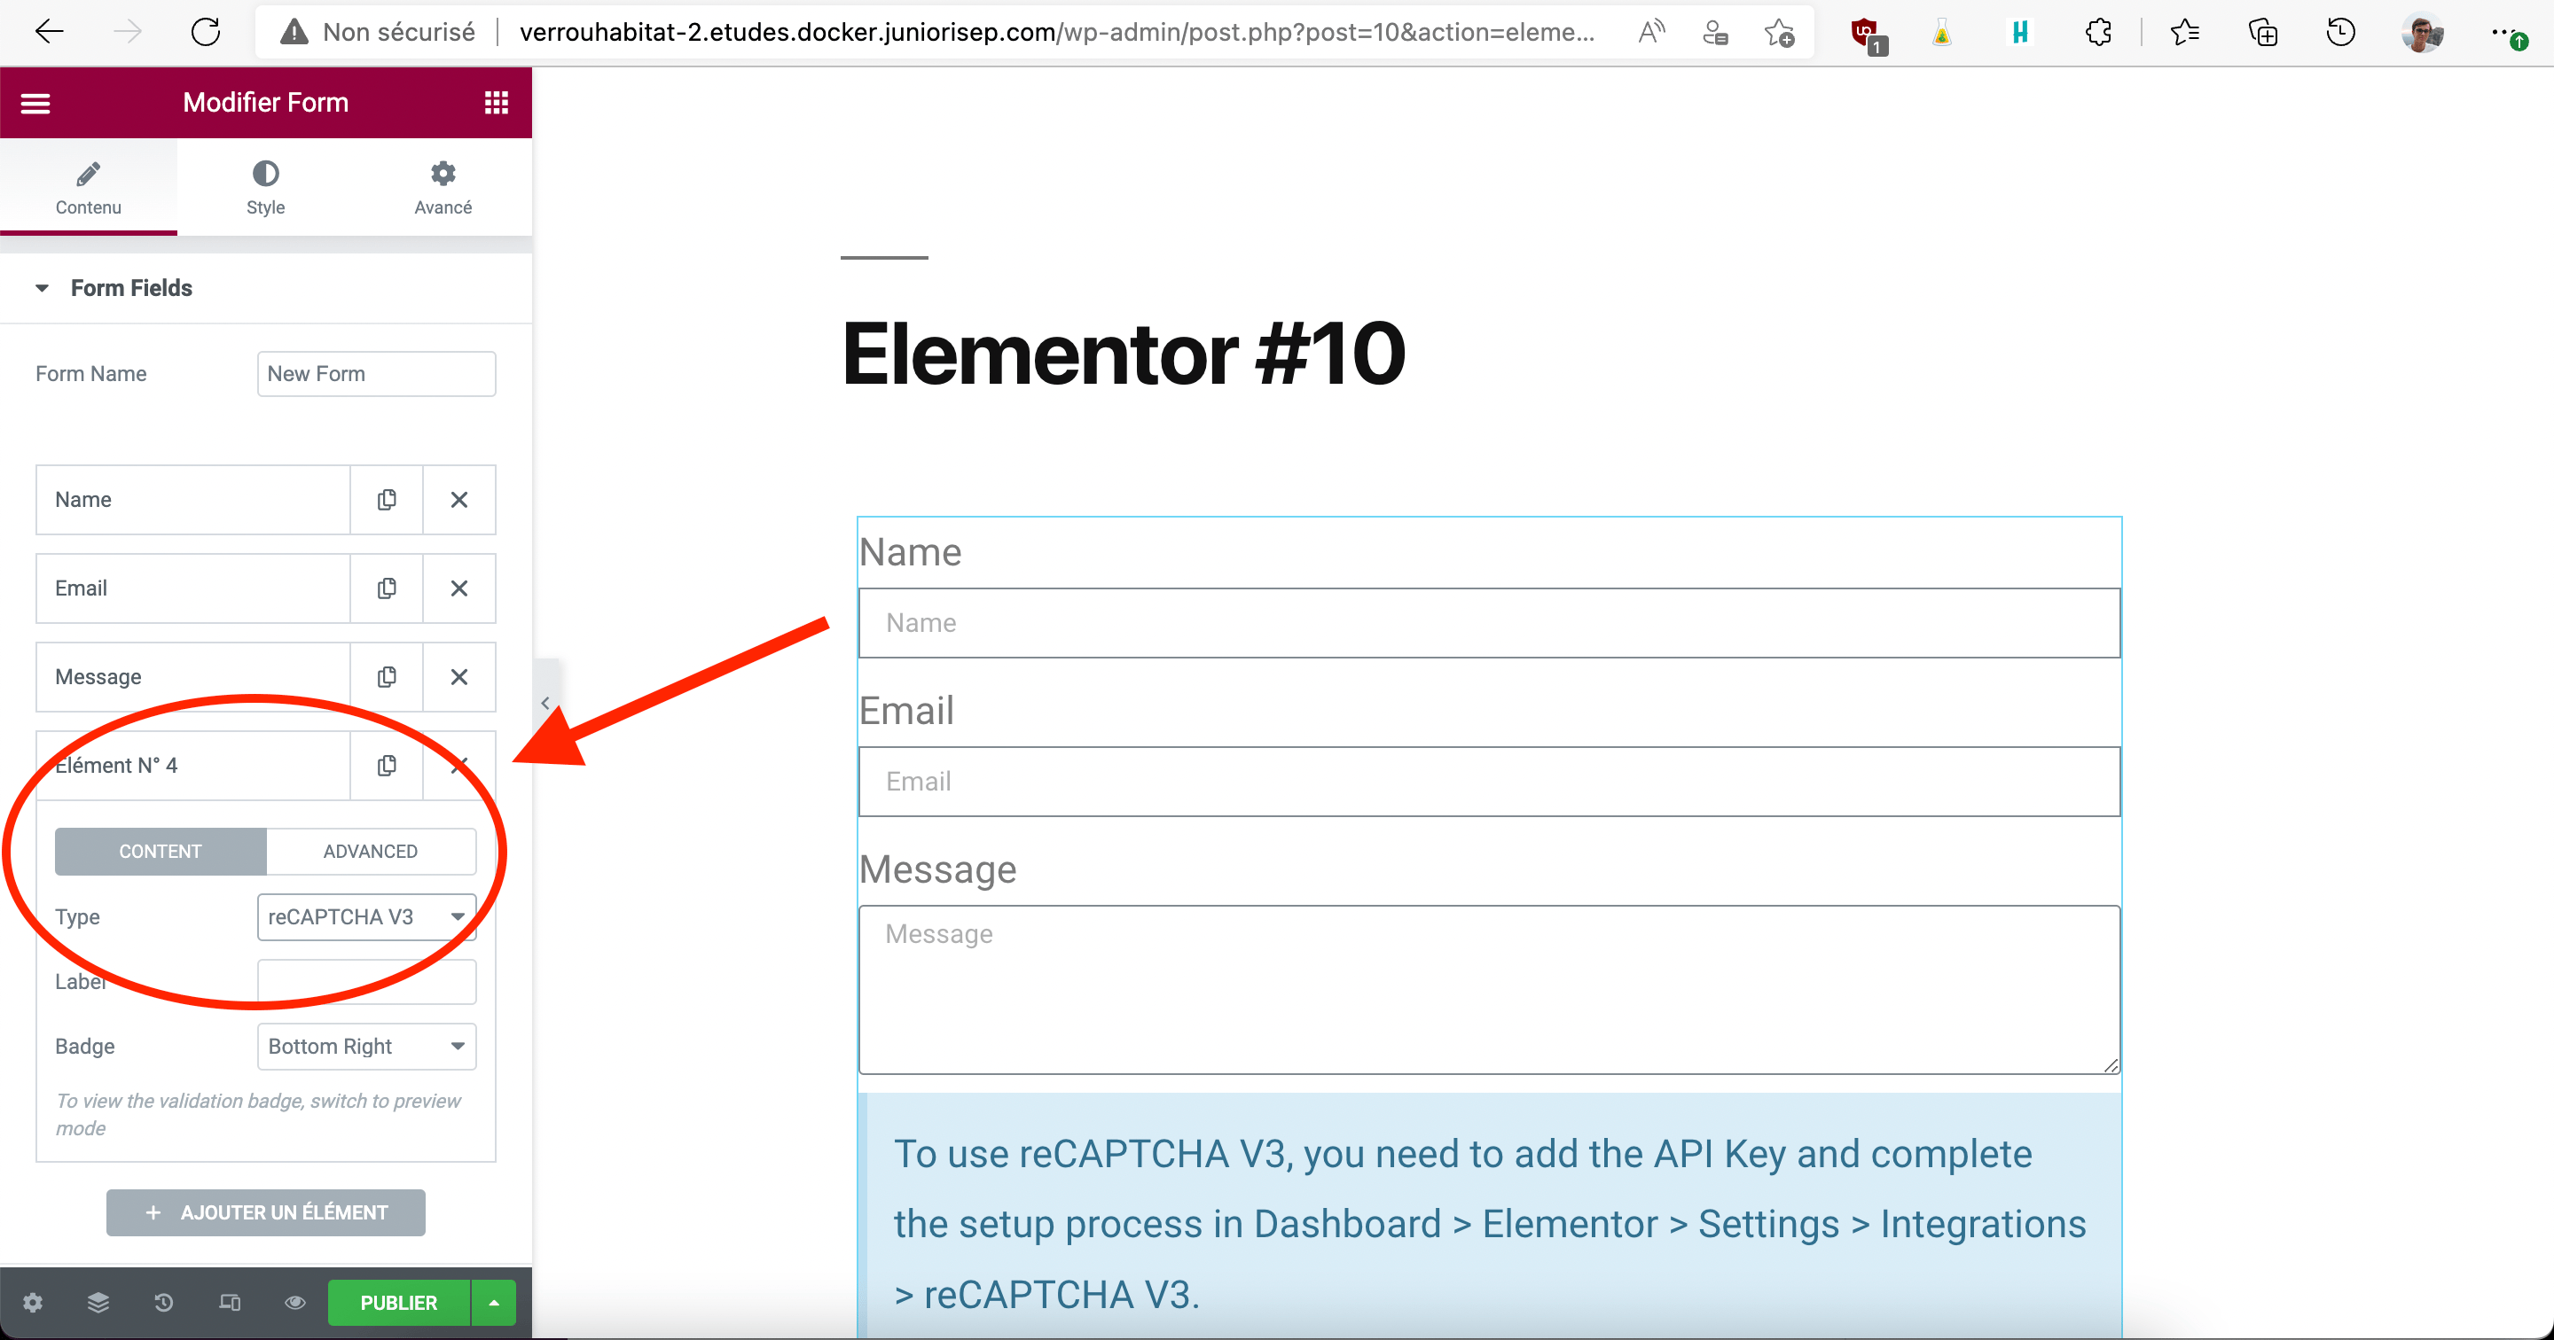Click the Label input field
This screenshot has width=2554, height=1340.
pyautogui.click(x=367, y=981)
